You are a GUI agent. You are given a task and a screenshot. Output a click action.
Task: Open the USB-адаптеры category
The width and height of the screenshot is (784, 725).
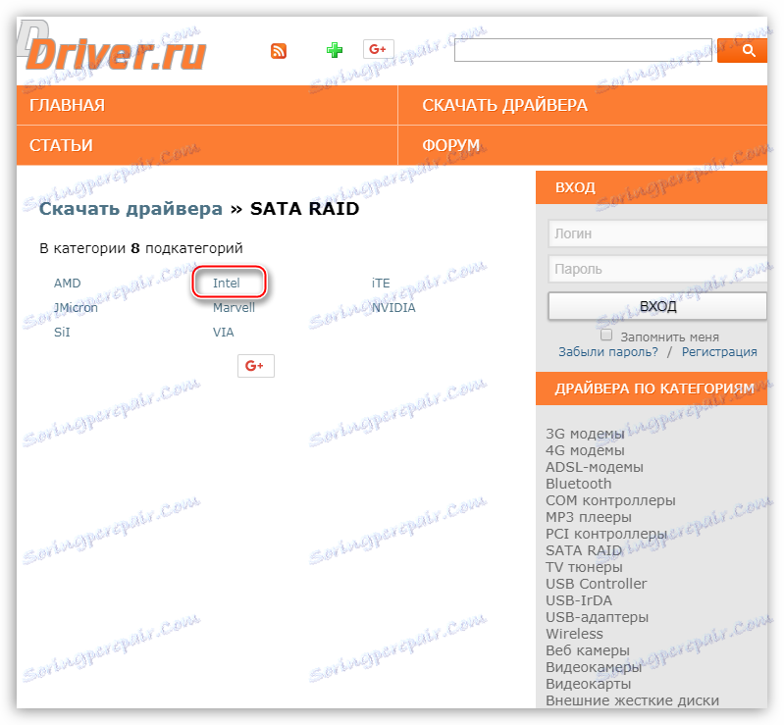pyautogui.click(x=597, y=617)
